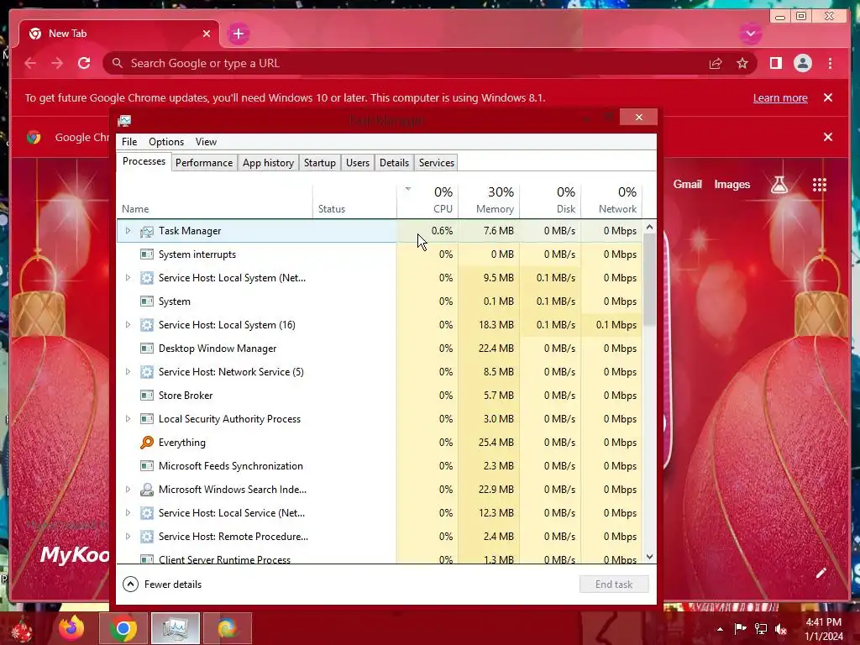Sort by the Network column header
The height and width of the screenshot is (645, 860).
click(x=611, y=201)
